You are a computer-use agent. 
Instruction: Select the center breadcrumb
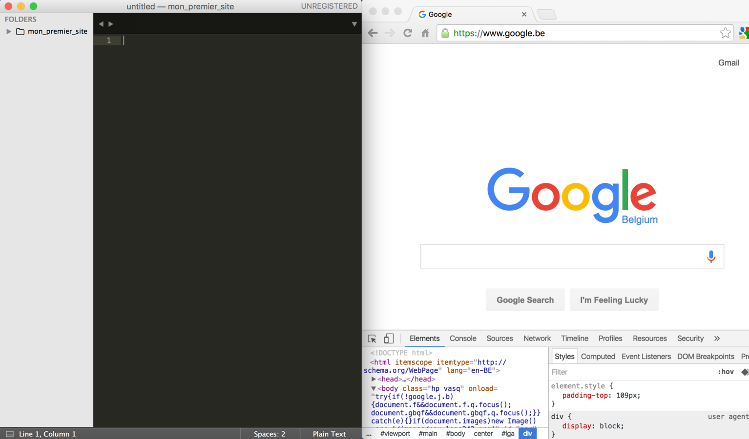click(x=483, y=434)
